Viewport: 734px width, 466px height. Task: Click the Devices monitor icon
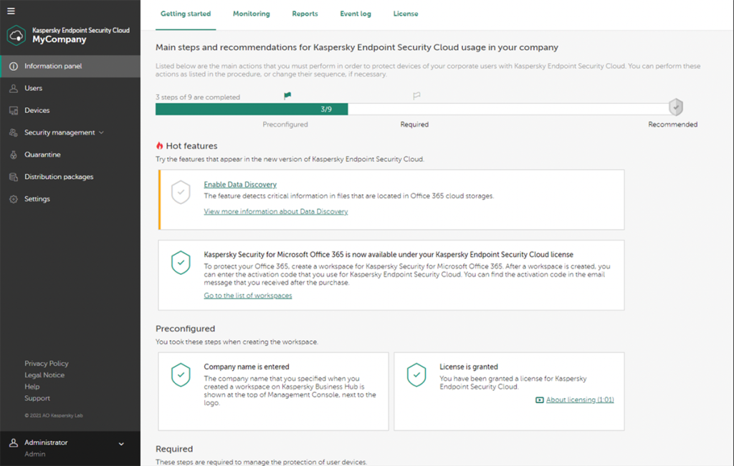pos(14,111)
